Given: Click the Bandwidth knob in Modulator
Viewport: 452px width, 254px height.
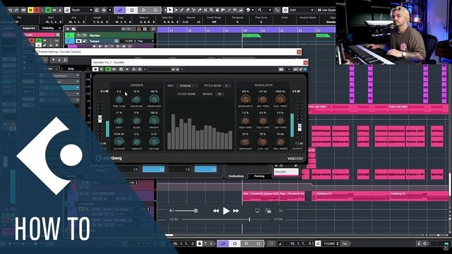Looking at the screenshot, I should tap(245, 99).
